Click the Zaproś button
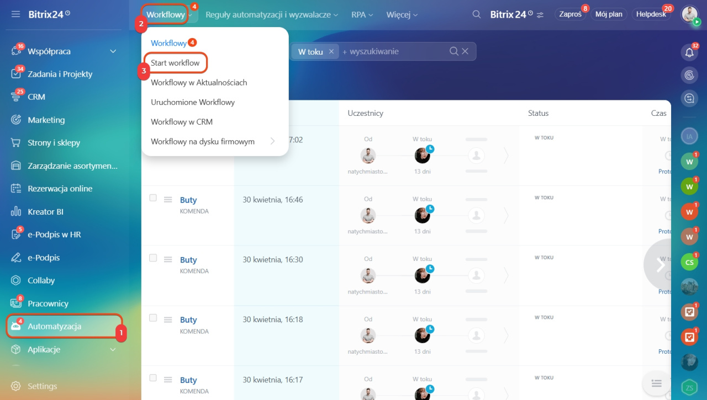Screen dimensions: 707x400 [x=570, y=14]
